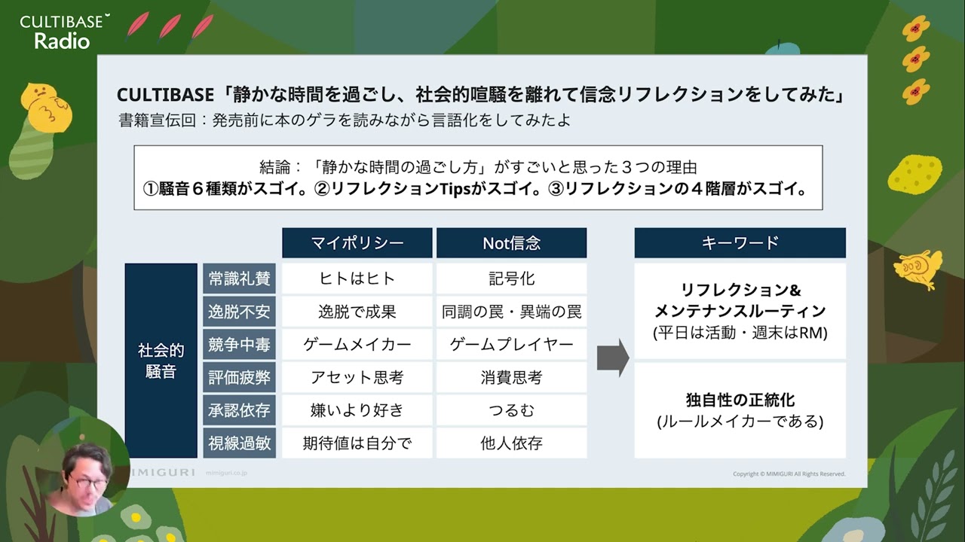Image resolution: width=965 pixels, height=542 pixels.
Task: Click the 他人依存 cell
Action: coord(512,443)
